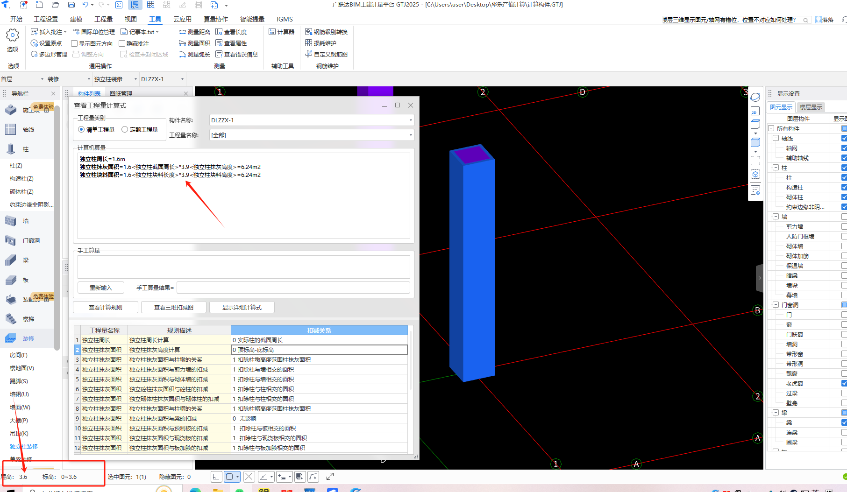Click 钢筋级别转换 tool
The height and width of the screenshot is (492, 847).
point(327,32)
